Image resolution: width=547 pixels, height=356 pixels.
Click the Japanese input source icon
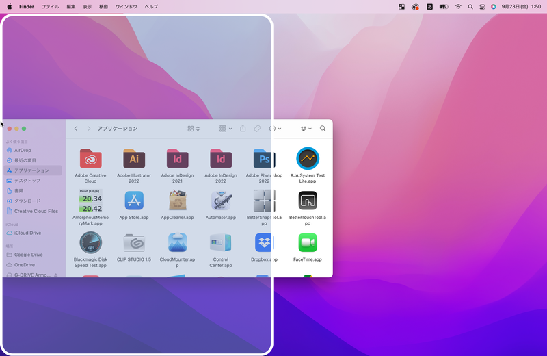tap(430, 6)
